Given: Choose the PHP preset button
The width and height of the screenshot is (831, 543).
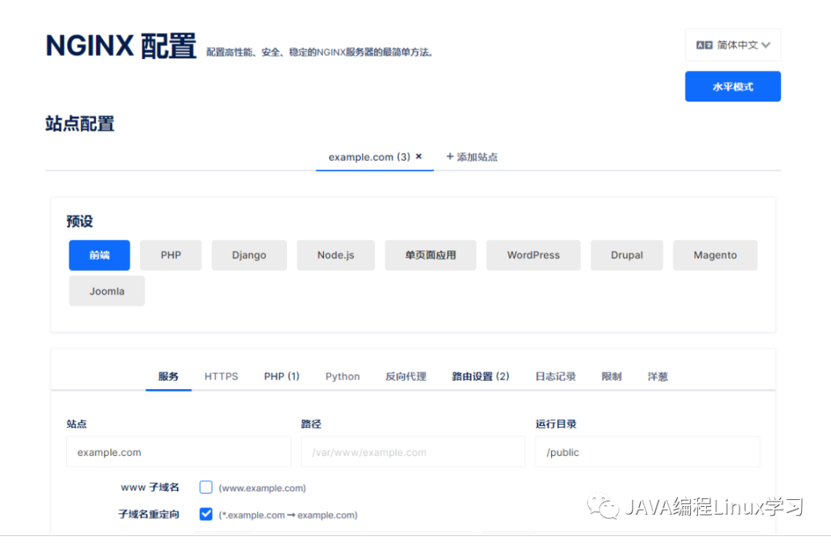Looking at the screenshot, I should tap(171, 255).
